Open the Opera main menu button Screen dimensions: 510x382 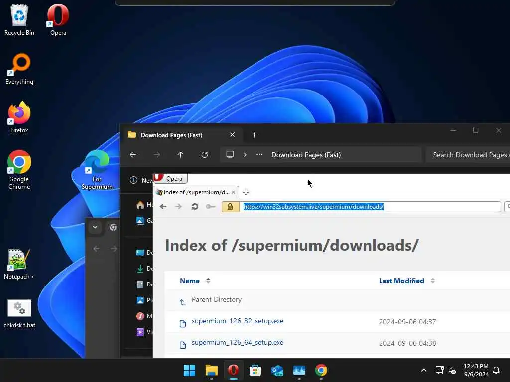tap(170, 179)
